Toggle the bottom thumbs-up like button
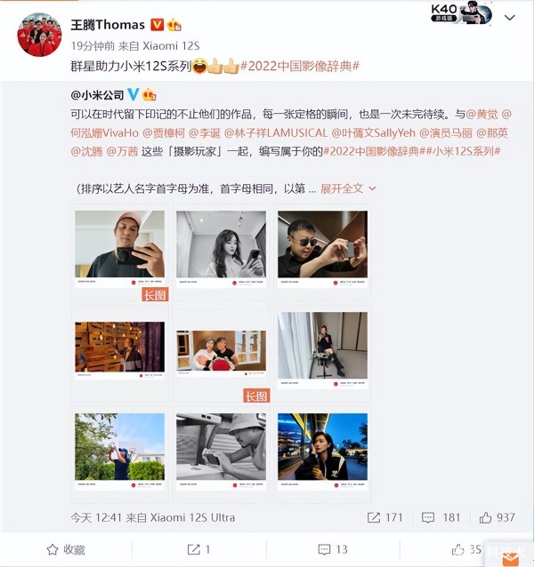Screen dimensions: 534x567 [x=457, y=549]
